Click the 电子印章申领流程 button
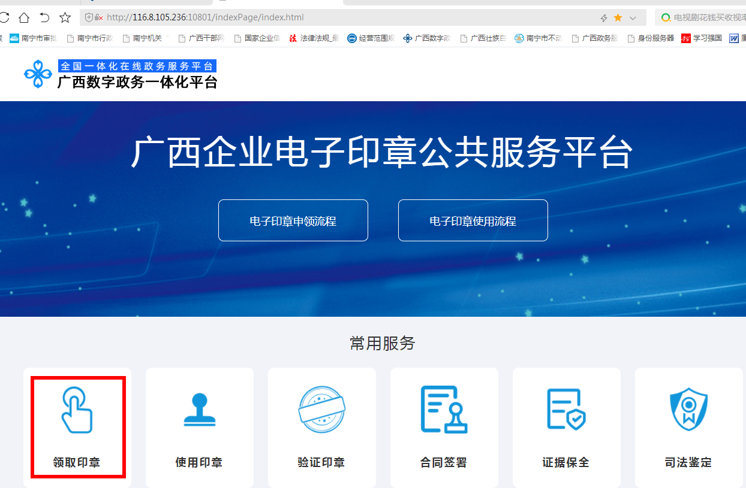This screenshot has width=746, height=488. coord(293,221)
